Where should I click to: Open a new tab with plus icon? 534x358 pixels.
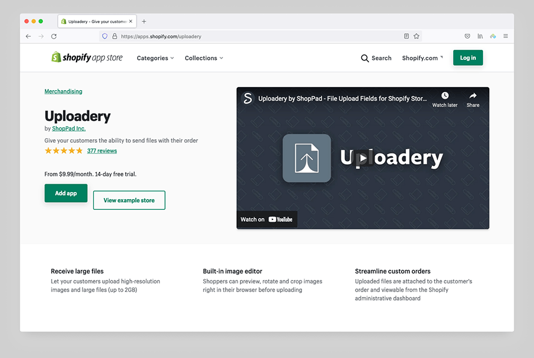click(x=144, y=21)
